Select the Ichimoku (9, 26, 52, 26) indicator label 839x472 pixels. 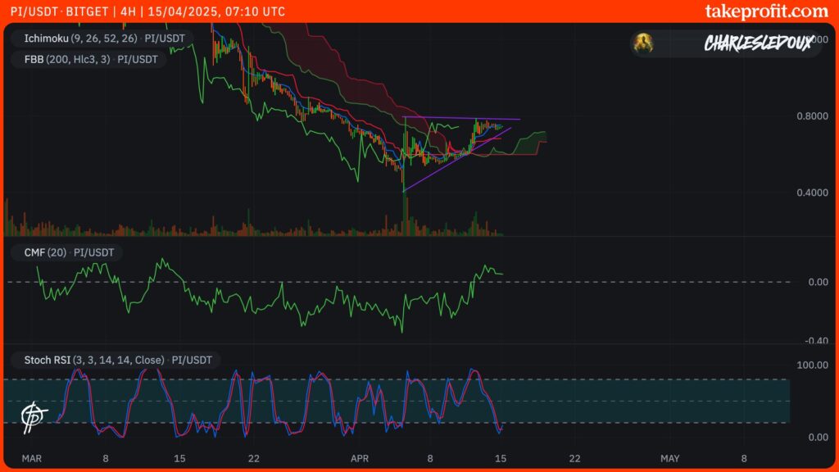[x=99, y=38]
